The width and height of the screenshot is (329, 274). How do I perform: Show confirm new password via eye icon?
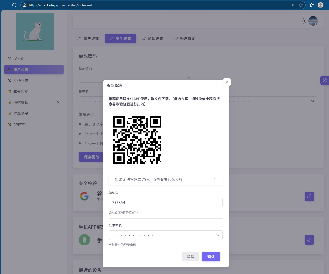[x=312, y=101]
